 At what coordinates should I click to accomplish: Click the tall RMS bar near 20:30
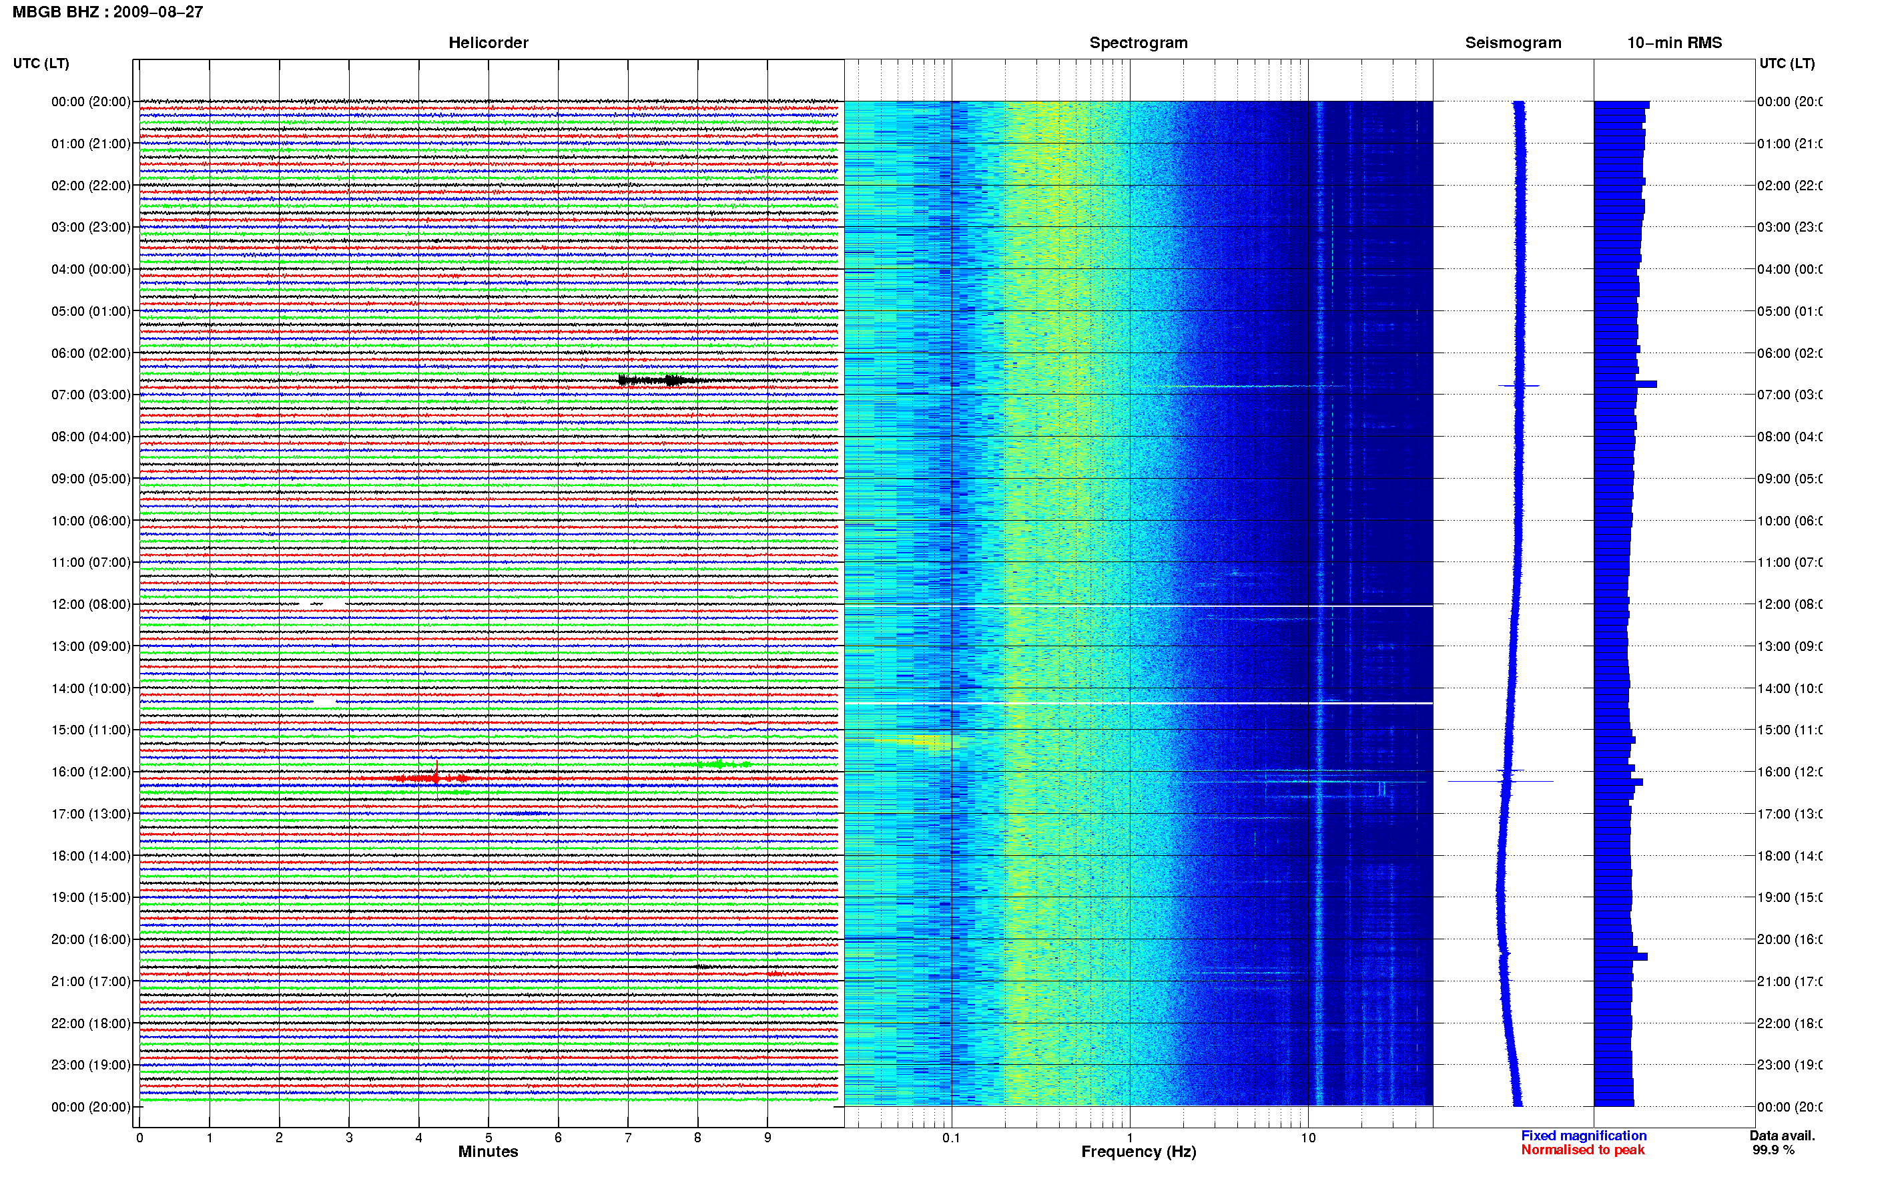click(x=1621, y=957)
